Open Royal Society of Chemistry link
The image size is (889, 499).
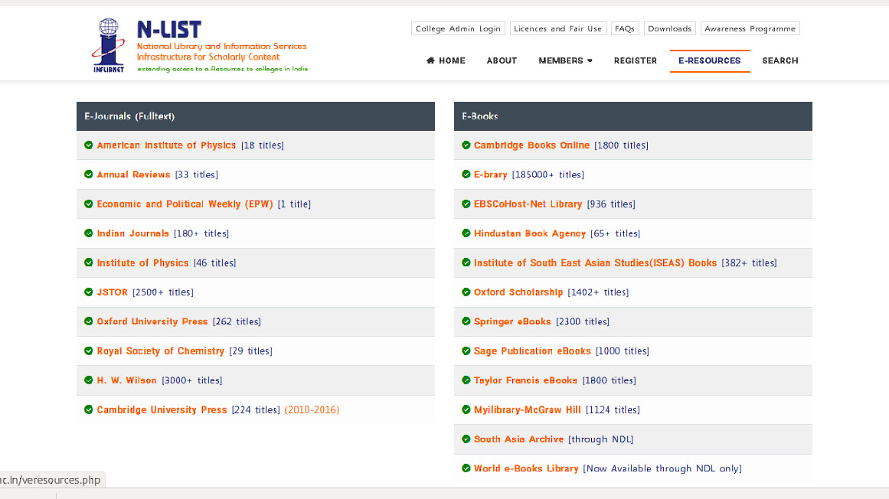point(161,351)
